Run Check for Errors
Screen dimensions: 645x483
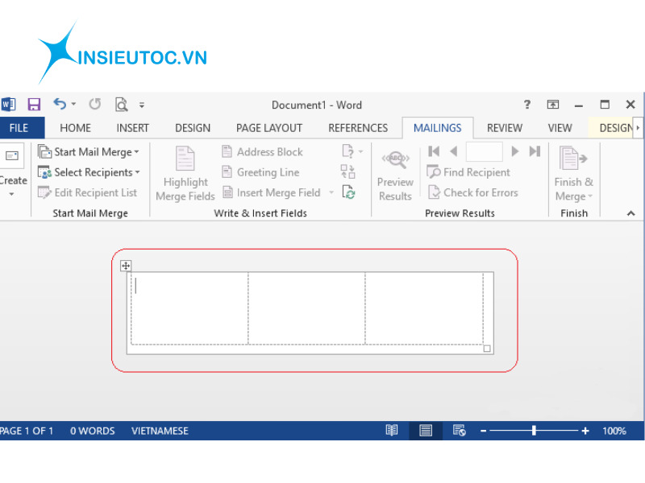pos(475,192)
